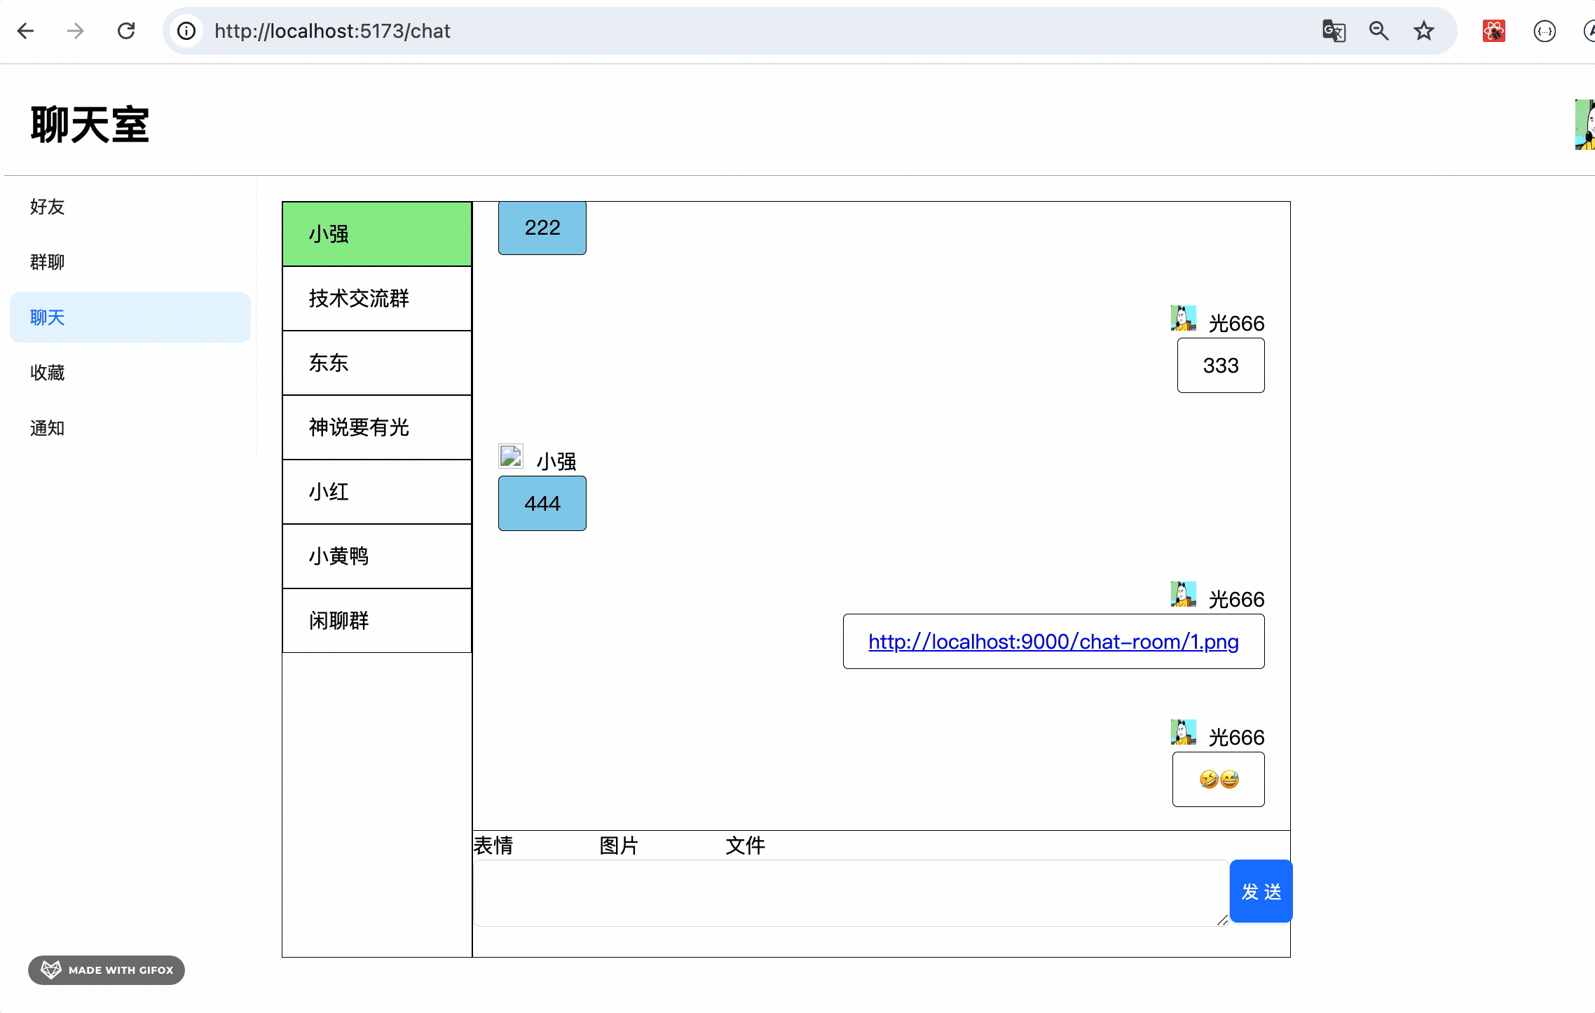
Task: Open the translate page icon
Action: coord(1334,31)
